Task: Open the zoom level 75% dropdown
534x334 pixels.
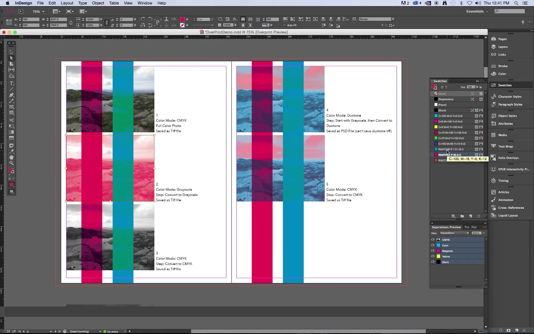Action: point(43,11)
